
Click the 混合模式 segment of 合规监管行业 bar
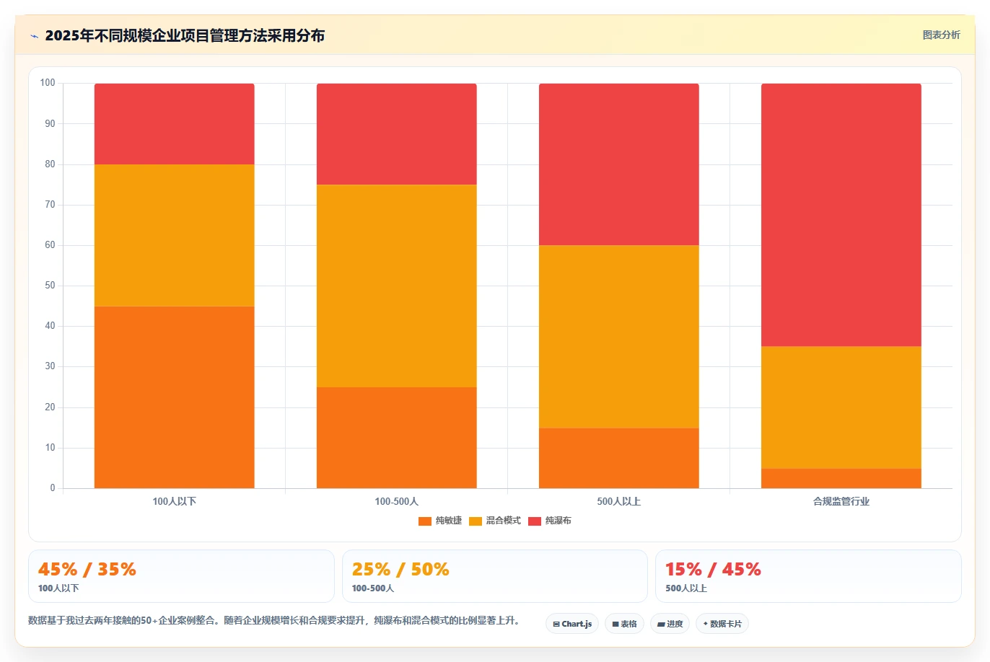[841, 407]
